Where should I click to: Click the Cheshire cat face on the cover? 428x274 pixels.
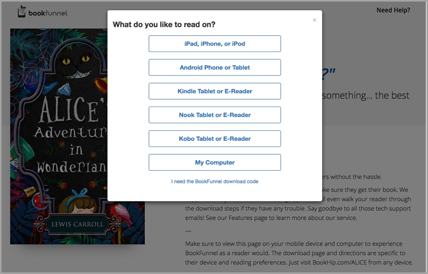click(x=76, y=65)
